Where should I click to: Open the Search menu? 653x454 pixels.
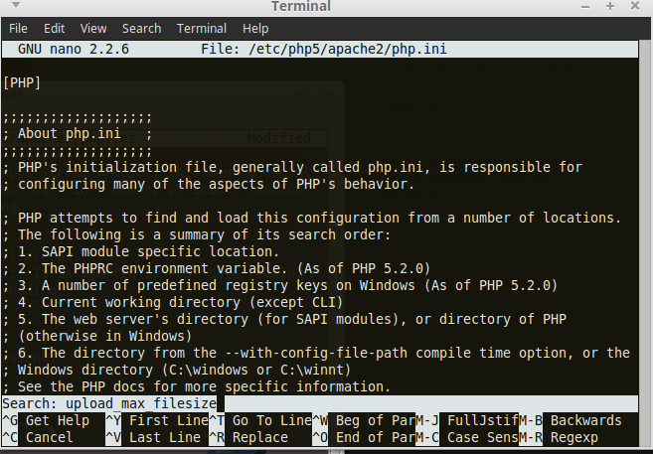(141, 28)
